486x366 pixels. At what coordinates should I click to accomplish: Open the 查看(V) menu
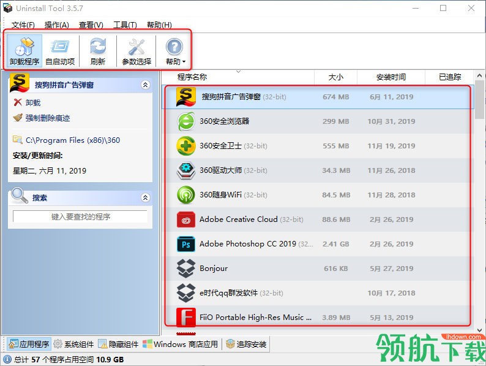click(91, 25)
